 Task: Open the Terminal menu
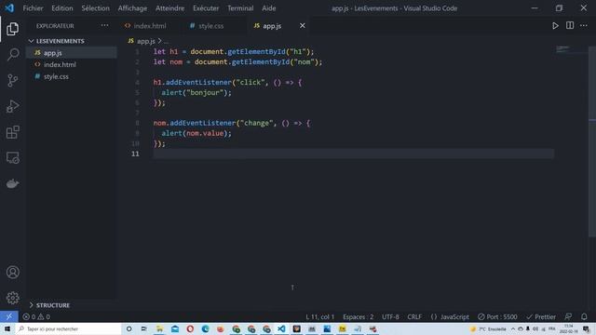tap(240, 8)
